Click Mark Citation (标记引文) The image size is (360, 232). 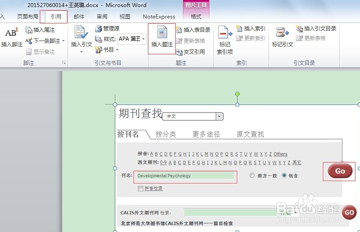click(x=282, y=37)
